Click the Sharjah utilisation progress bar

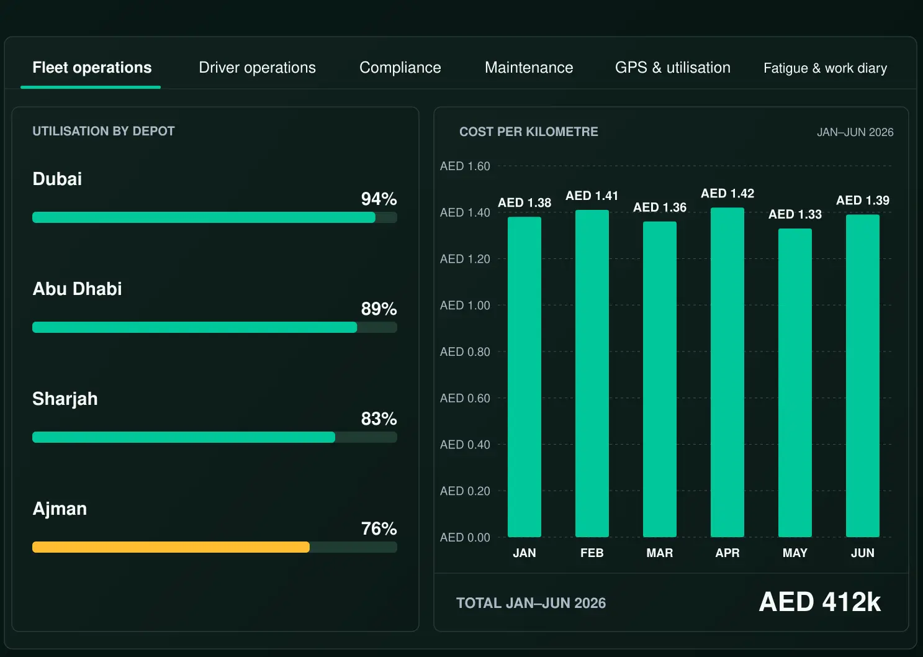[x=215, y=437]
